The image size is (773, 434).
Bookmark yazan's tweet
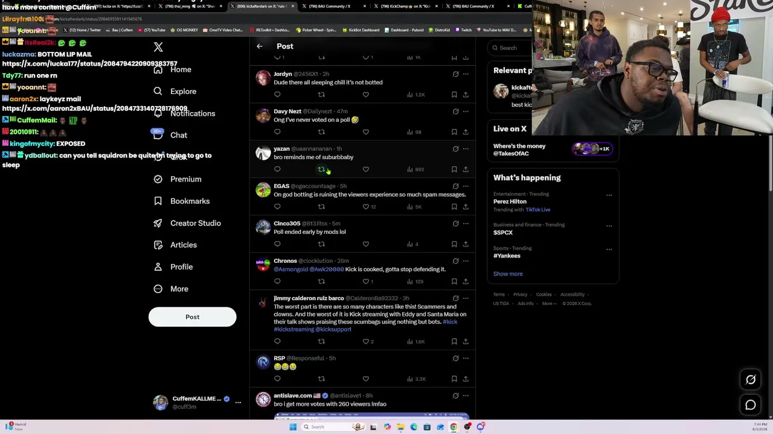tap(454, 169)
